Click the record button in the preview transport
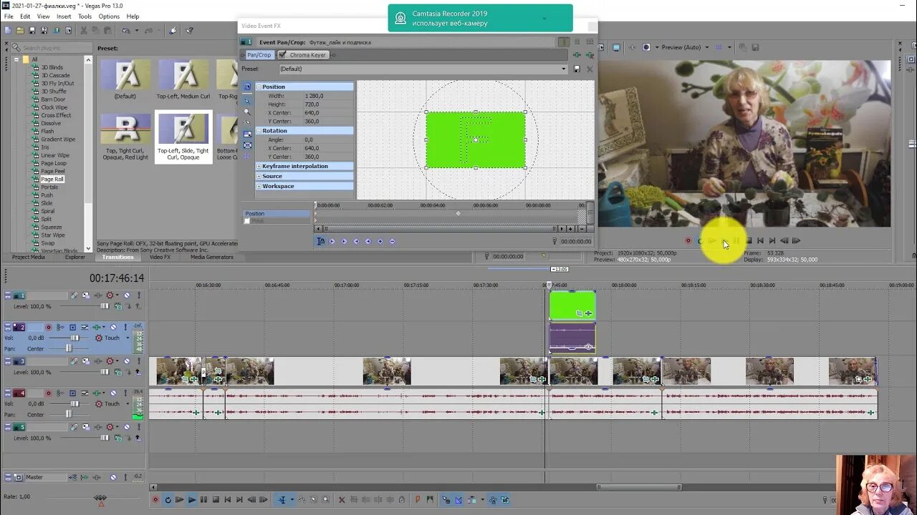The width and height of the screenshot is (917, 515). click(x=688, y=241)
